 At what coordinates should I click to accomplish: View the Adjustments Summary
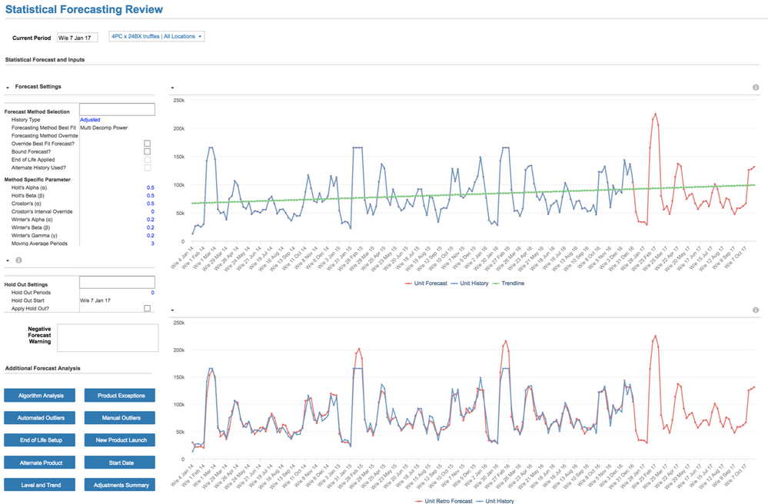121,485
